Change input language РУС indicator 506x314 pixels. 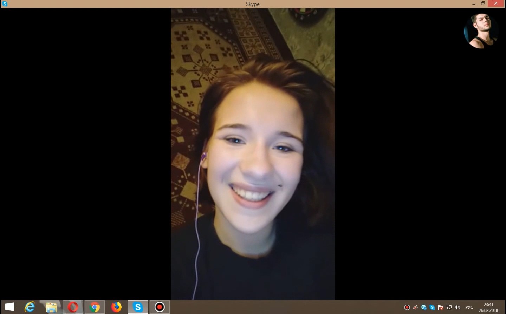469,307
